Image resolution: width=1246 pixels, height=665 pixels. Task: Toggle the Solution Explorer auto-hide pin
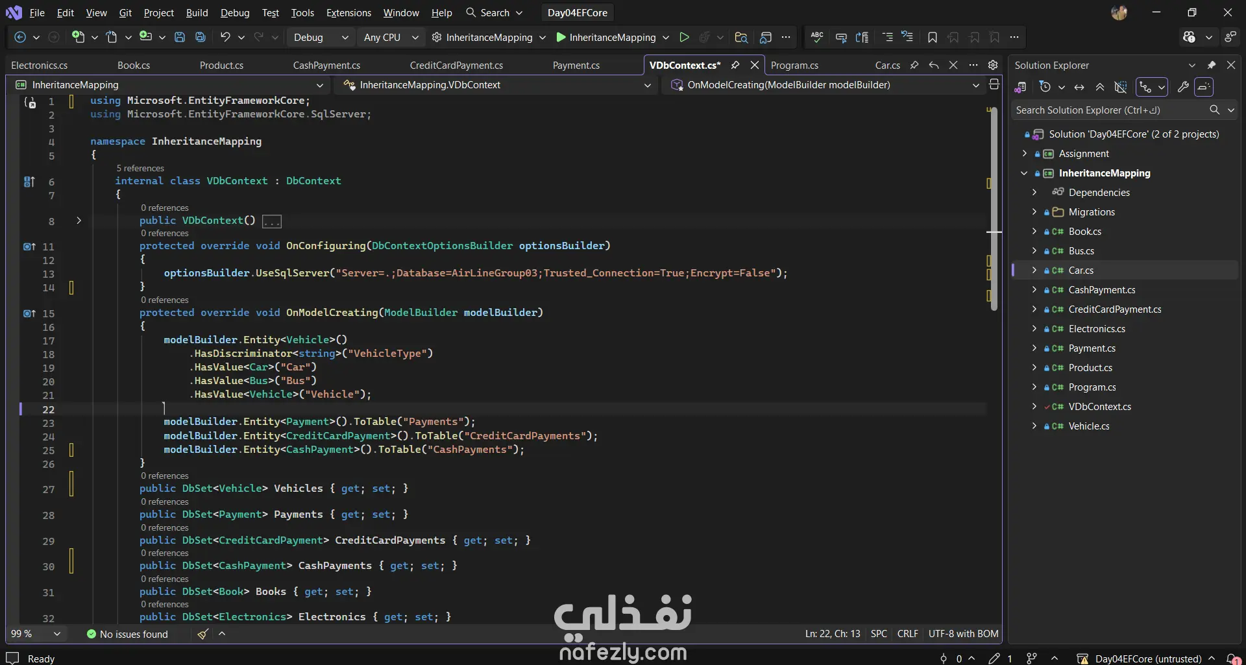click(1211, 66)
